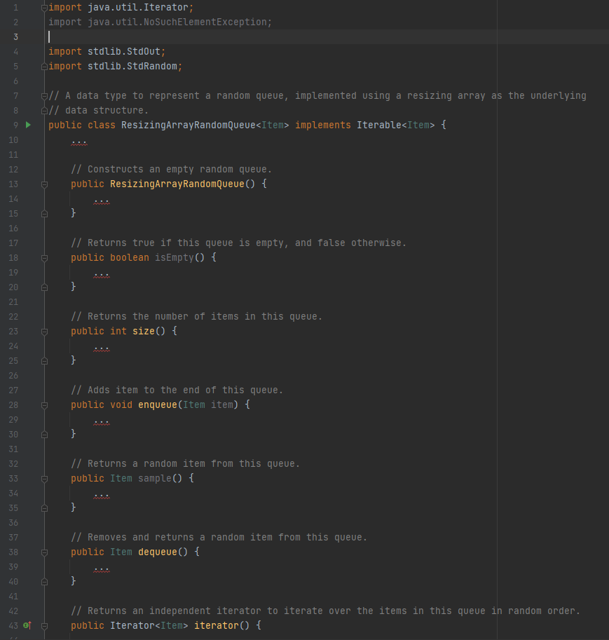Collapse the class comment fold marker beside "A data type"
The width and height of the screenshot is (609, 640).
pos(44,96)
